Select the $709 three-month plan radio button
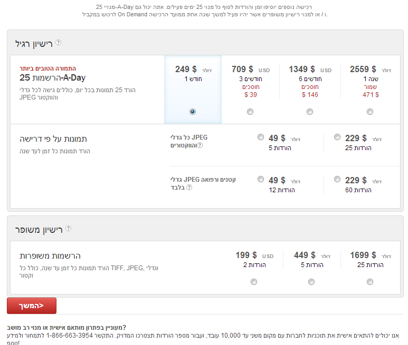 click(x=250, y=112)
